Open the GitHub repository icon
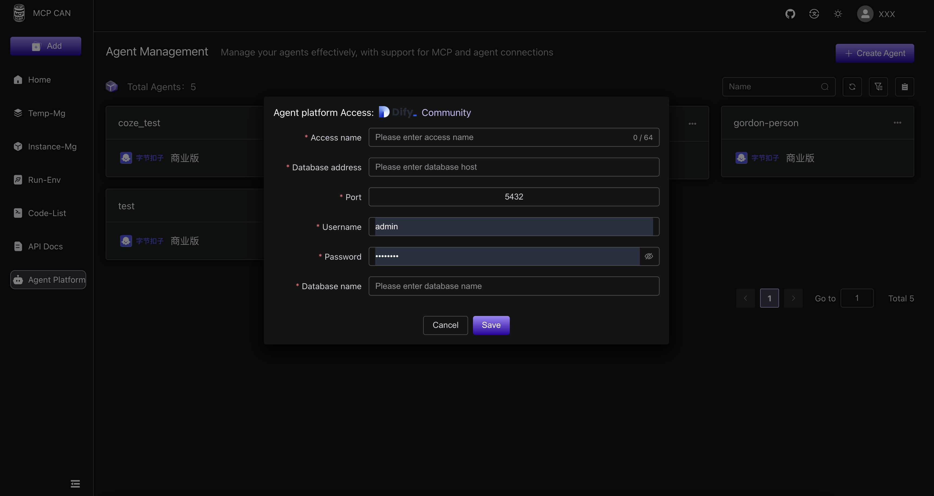The height and width of the screenshot is (496, 934). coord(790,14)
